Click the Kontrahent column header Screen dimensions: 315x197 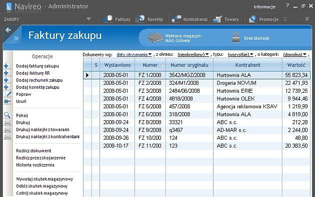coord(247,65)
